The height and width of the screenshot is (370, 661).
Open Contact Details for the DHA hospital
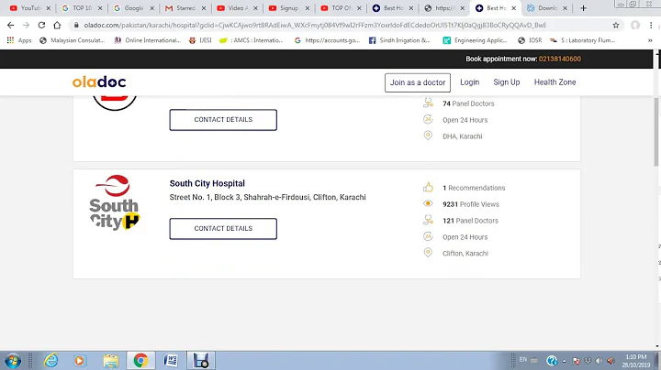pos(223,119)
